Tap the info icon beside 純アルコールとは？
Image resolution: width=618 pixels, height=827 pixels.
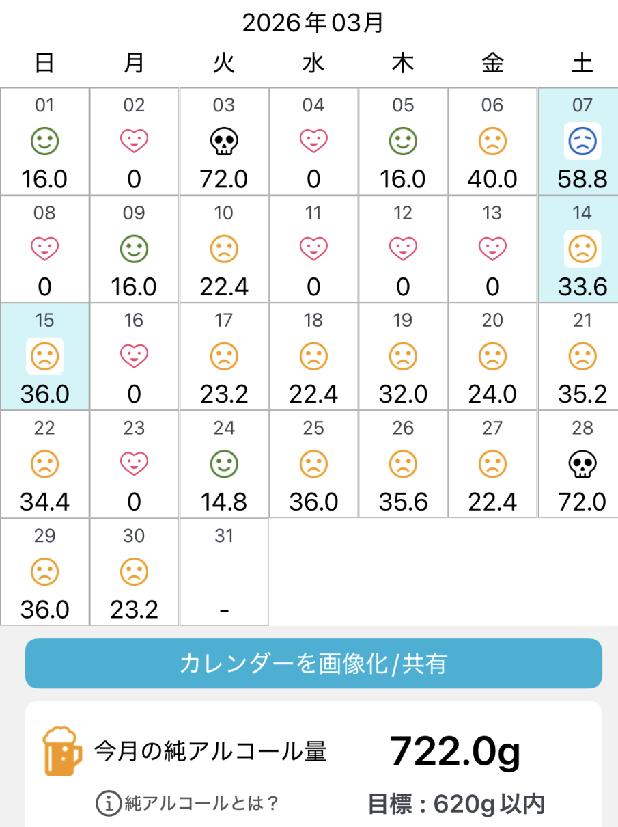pos(108,804)
